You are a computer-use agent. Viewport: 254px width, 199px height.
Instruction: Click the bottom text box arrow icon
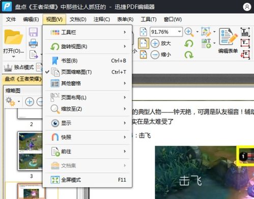tap(245, 55)
